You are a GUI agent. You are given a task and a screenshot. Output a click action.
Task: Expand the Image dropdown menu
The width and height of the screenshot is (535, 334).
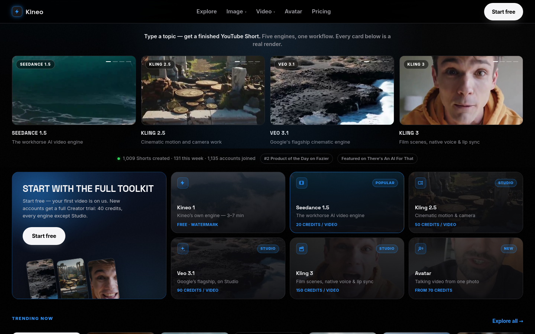tap(236, 12)
